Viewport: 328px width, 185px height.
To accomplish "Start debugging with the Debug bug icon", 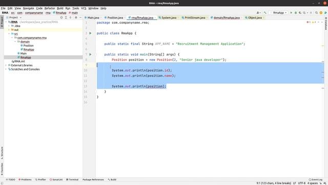I will (296, 13).
